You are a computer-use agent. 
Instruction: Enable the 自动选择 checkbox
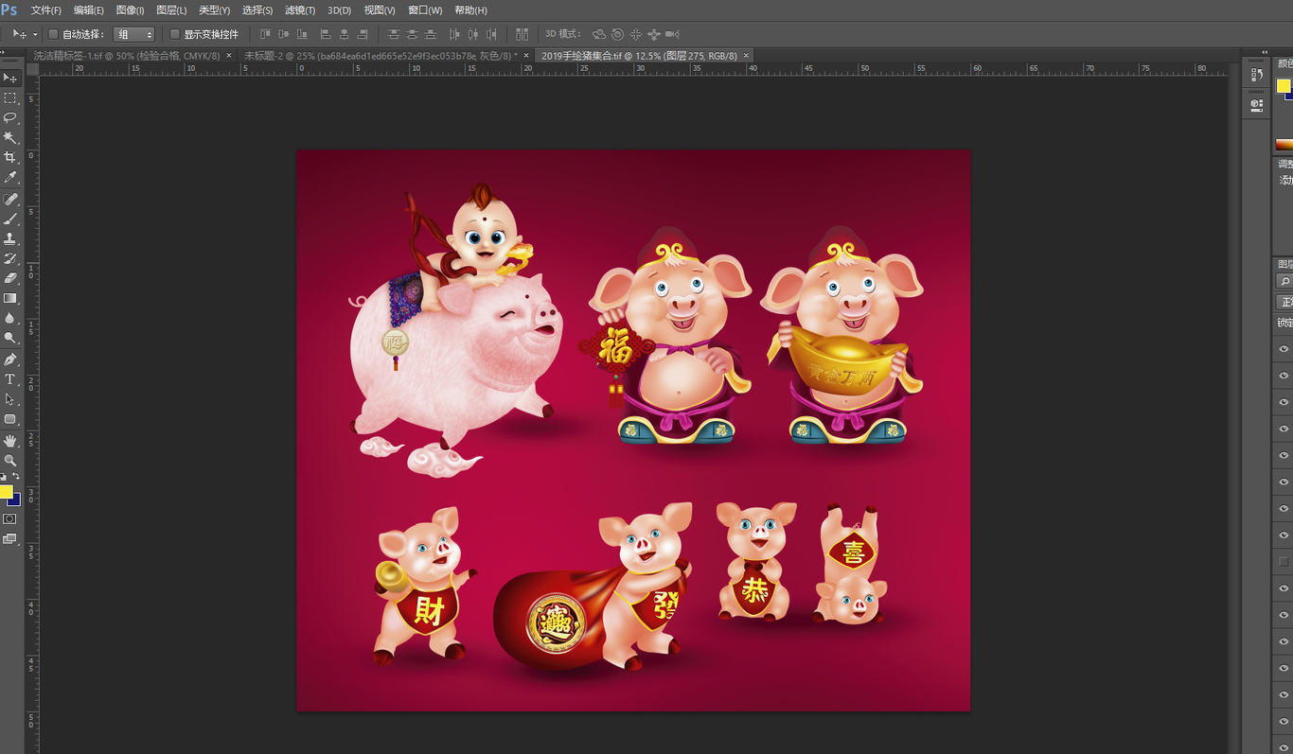tap(54, 34)
